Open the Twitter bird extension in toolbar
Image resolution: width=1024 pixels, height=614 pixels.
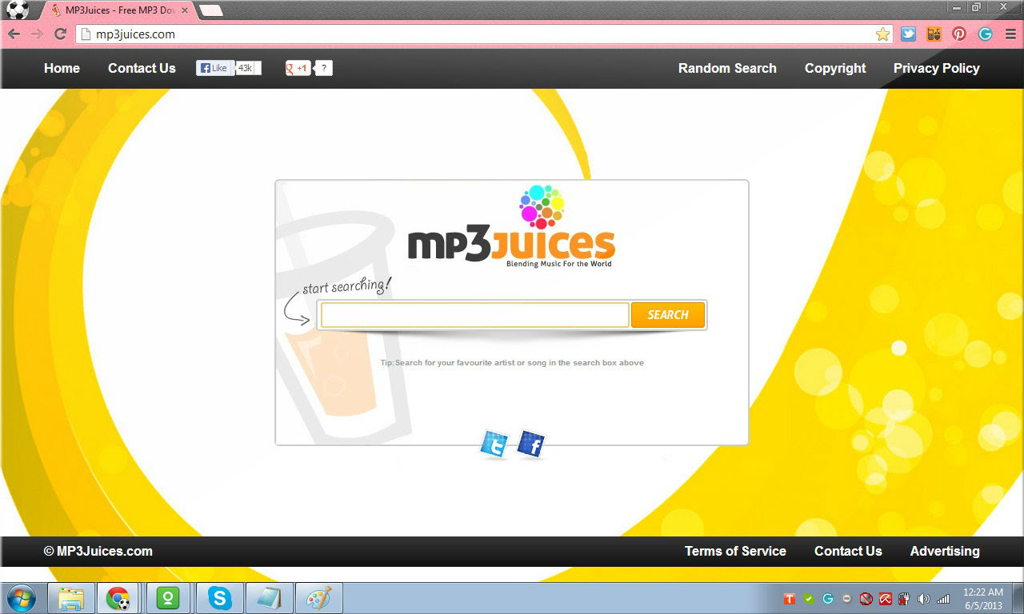908,34
